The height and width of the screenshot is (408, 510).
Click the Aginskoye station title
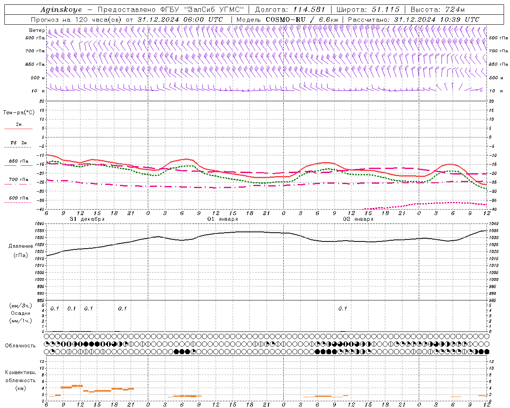pos(61,10)
